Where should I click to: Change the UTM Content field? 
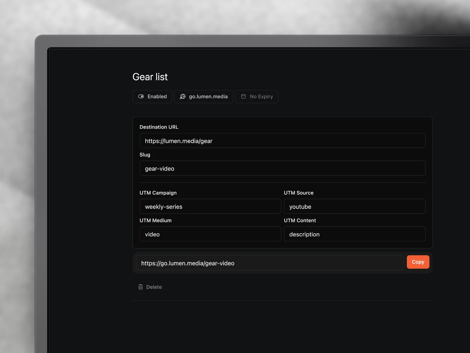click(354, 234)
